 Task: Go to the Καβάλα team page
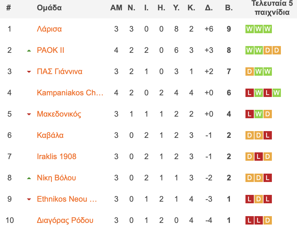click(50, 135)
